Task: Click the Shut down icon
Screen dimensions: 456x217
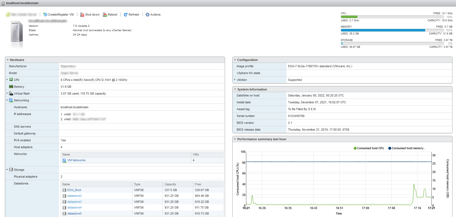Action: click(x=82, y=14)
